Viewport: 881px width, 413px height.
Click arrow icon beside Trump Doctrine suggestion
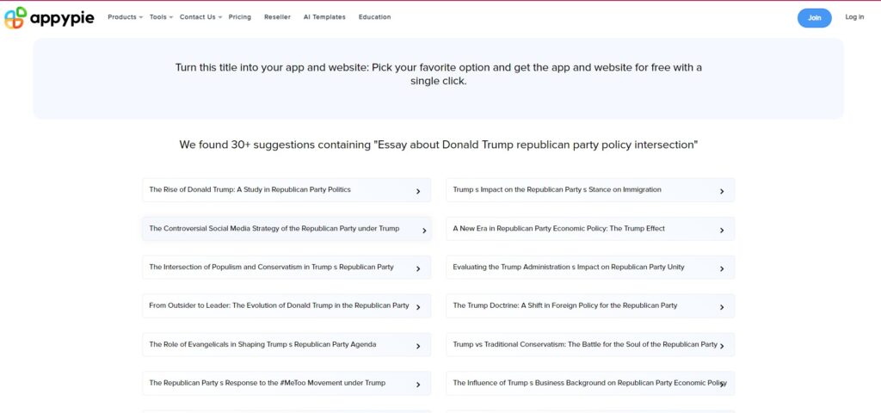click(x=722, y=307)
